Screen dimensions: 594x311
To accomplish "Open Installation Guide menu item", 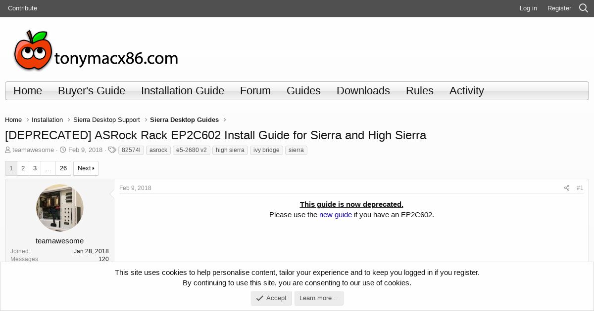I will (183, 91).
